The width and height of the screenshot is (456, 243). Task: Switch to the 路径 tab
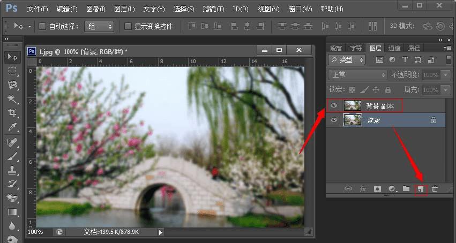click(x=414, y=48)
